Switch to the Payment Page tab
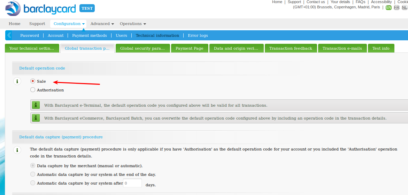The width and height of the screenshot is (408, 195). coord(190,48)
